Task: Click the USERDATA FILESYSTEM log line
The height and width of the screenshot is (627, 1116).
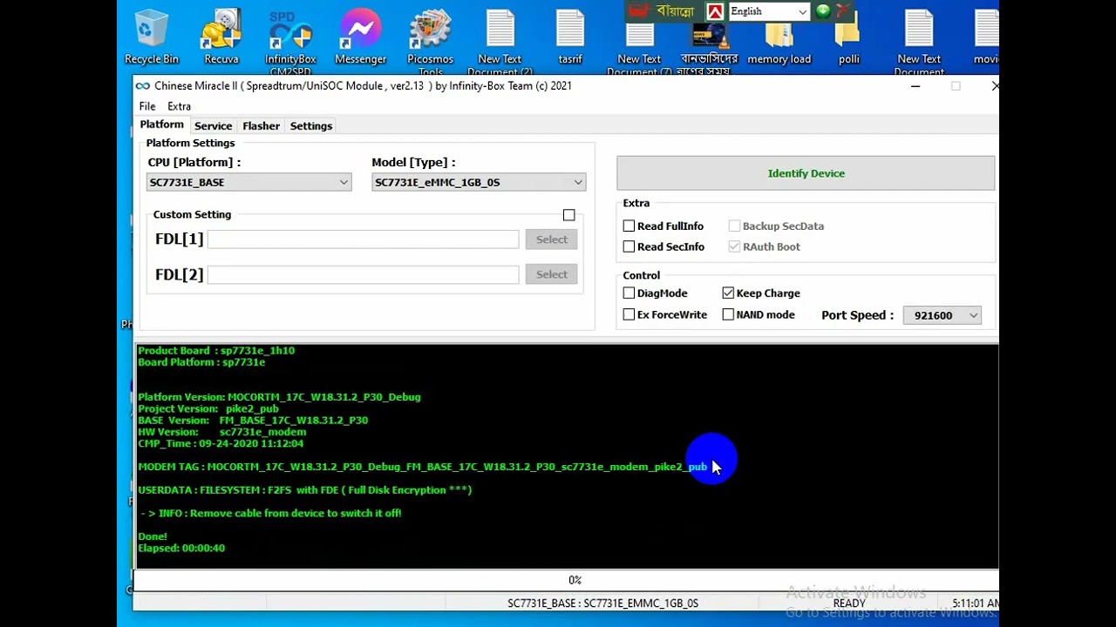Action: pos(304,490)
